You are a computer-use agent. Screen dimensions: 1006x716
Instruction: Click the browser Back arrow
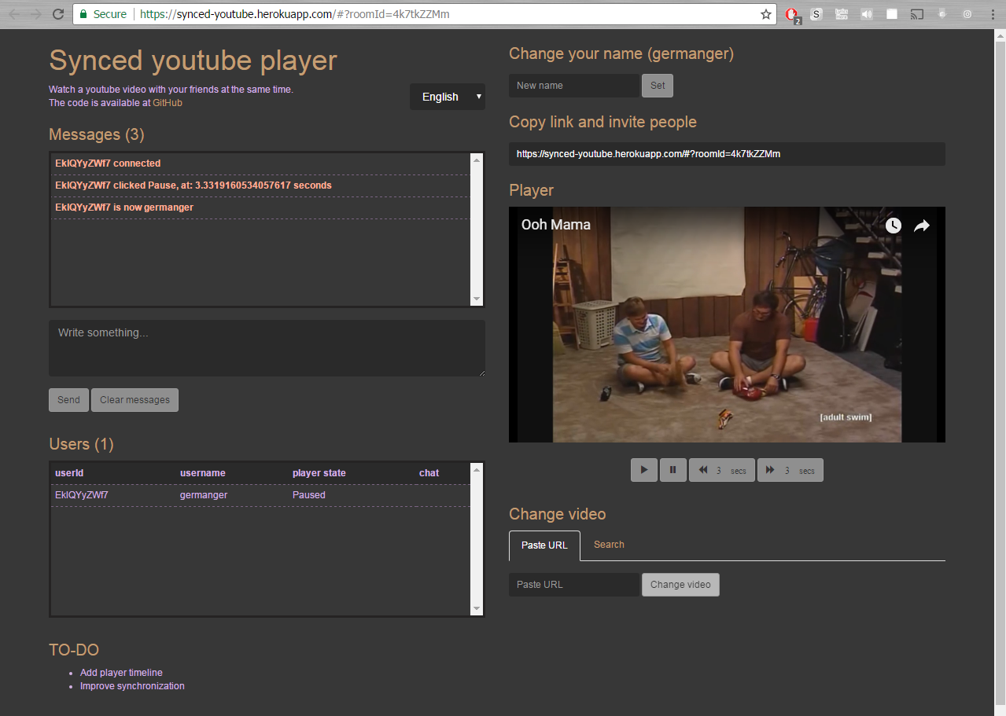[x=14, y=14]
